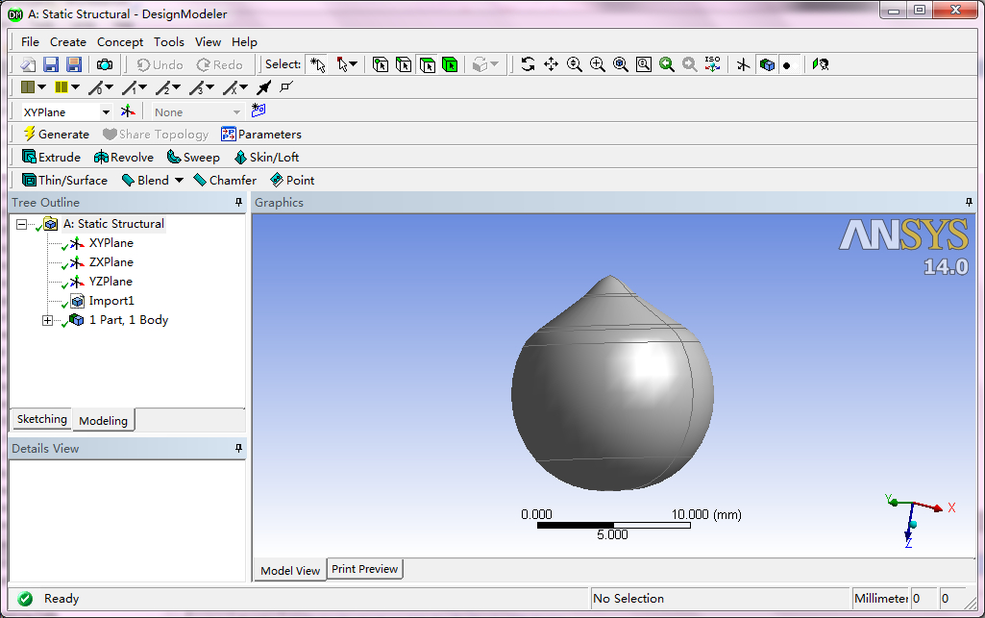985x618 pixels.
Task: Expand the Blend dropdown arrow
Action: (x=179, y=181)
